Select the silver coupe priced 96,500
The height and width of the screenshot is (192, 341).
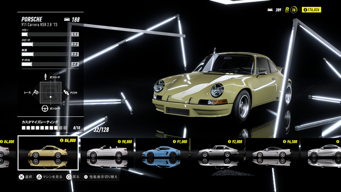click(272, 153)
